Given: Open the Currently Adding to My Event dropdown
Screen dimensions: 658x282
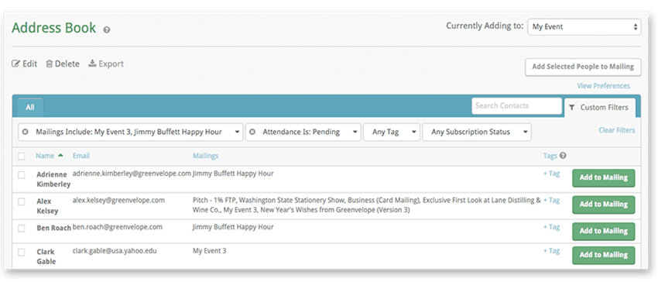Looking at the screenshot, I should [584, 26].
